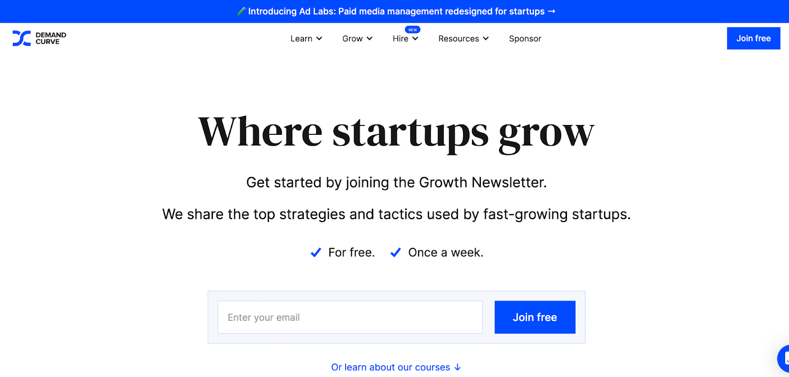Click the NEW badge above Hire
Screen dimensions: 789x377
coord(413,30)
